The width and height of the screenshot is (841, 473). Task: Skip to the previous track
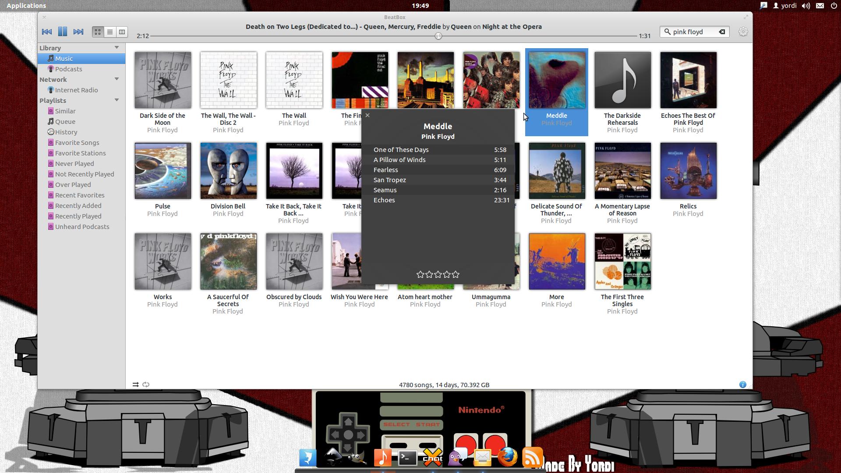(47, 32)
